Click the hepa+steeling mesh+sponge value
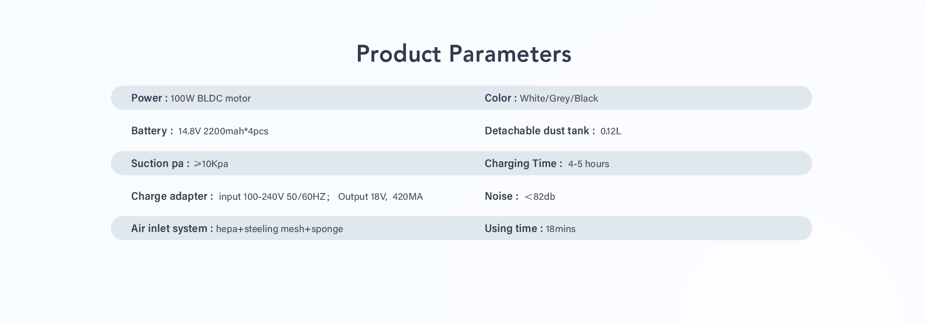This screenshot has height=323, width=926. pyautogui.click(x=280, y=229)
